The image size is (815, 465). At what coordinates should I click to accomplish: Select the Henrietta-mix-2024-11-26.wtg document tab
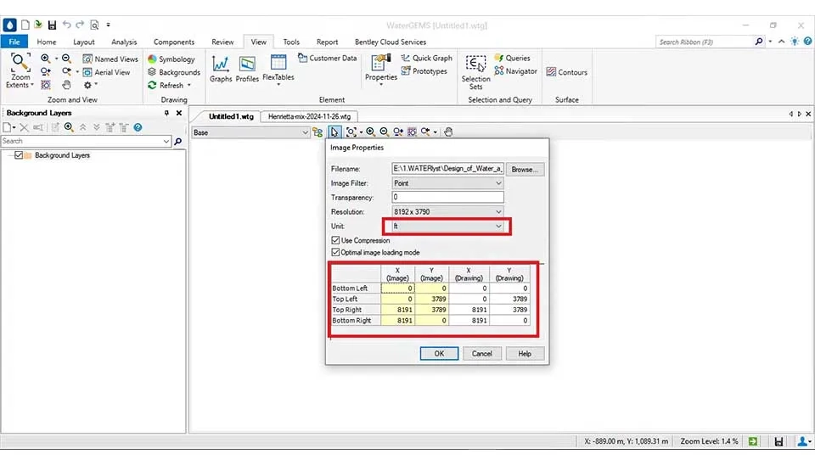pos(309,116)
